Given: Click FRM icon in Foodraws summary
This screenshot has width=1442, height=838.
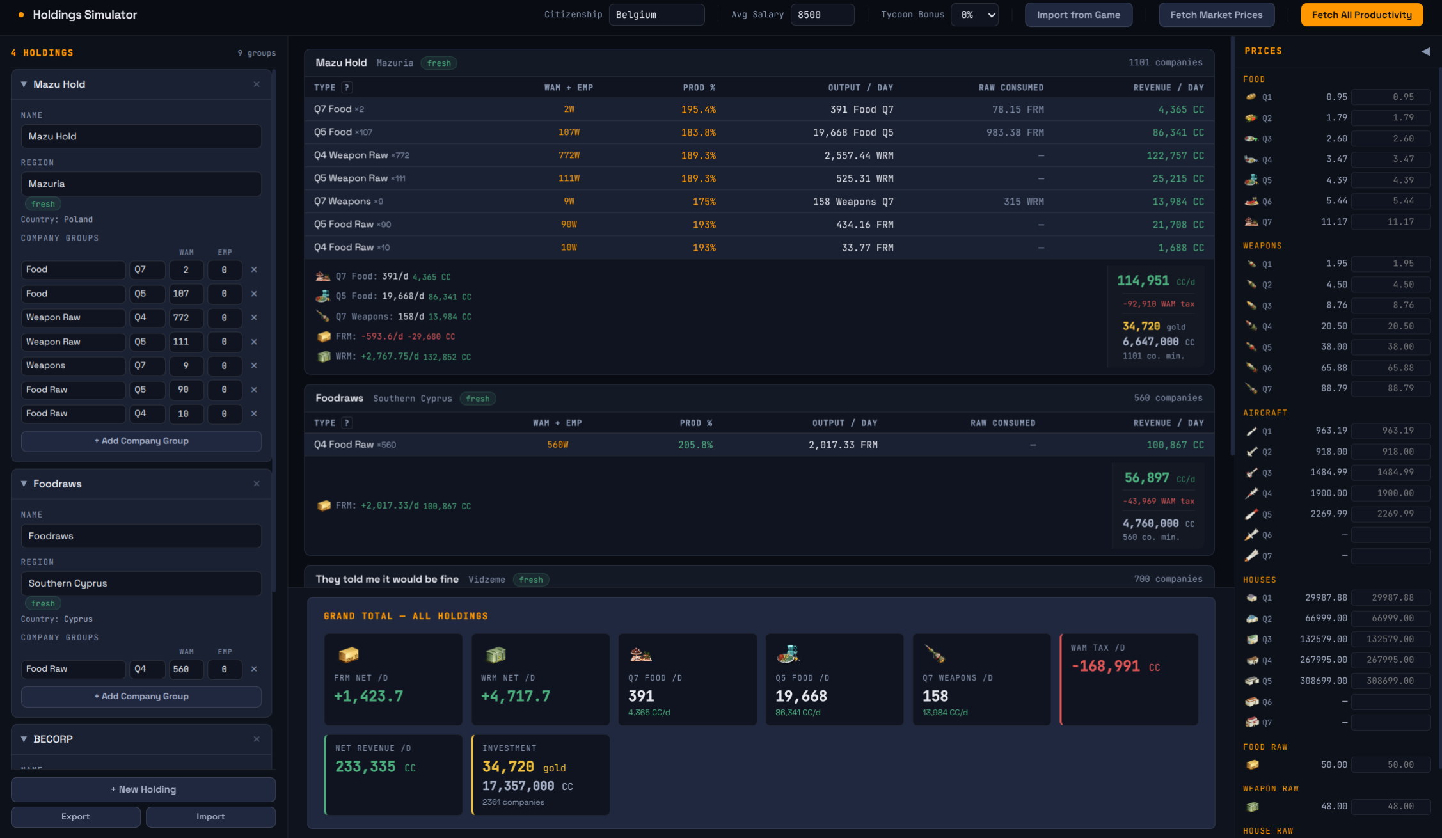Looking at the screenshot, I should coord(324,505).
